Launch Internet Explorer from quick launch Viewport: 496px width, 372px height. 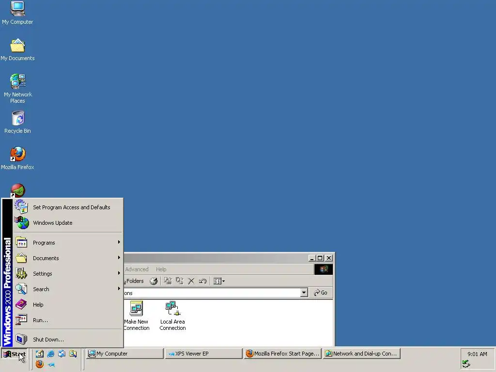coord(50,354)
